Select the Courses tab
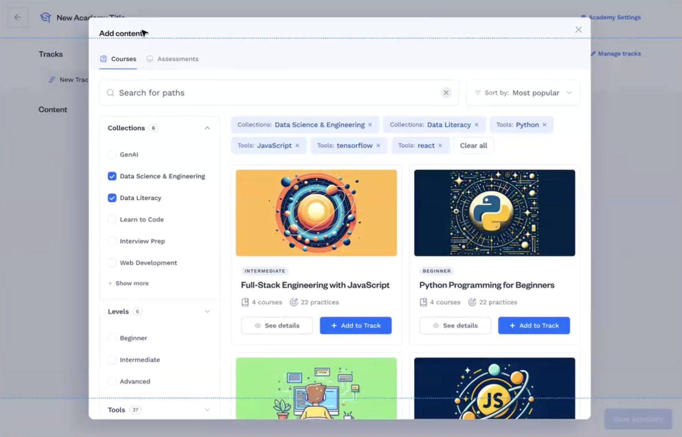 tap(123, 58)
